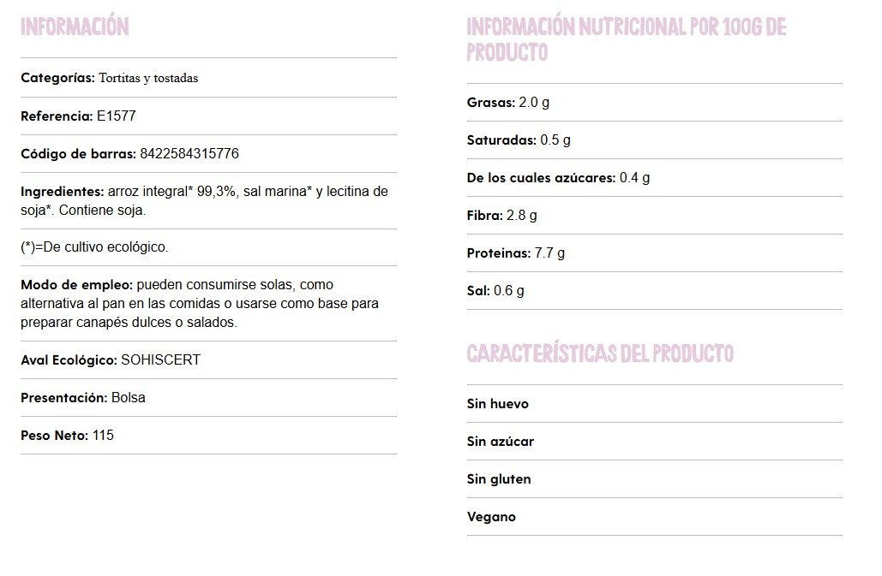The width and height of the screenshot is (882, 576).
Task: Click the "Sin gluten" feature
Action: pos(499,479)
